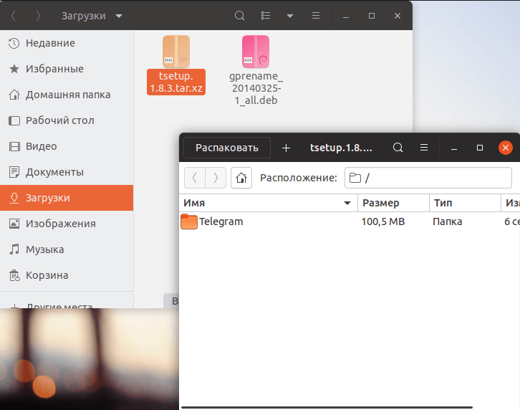Sort by Тип column header
The image size is (520, 410).
pos(466,203)
